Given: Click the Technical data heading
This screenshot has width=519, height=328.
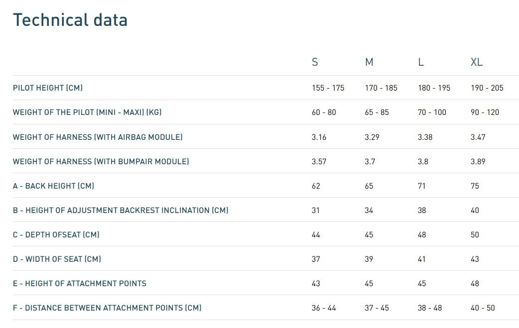Looking at the screenshot, I should coord(70,20).
